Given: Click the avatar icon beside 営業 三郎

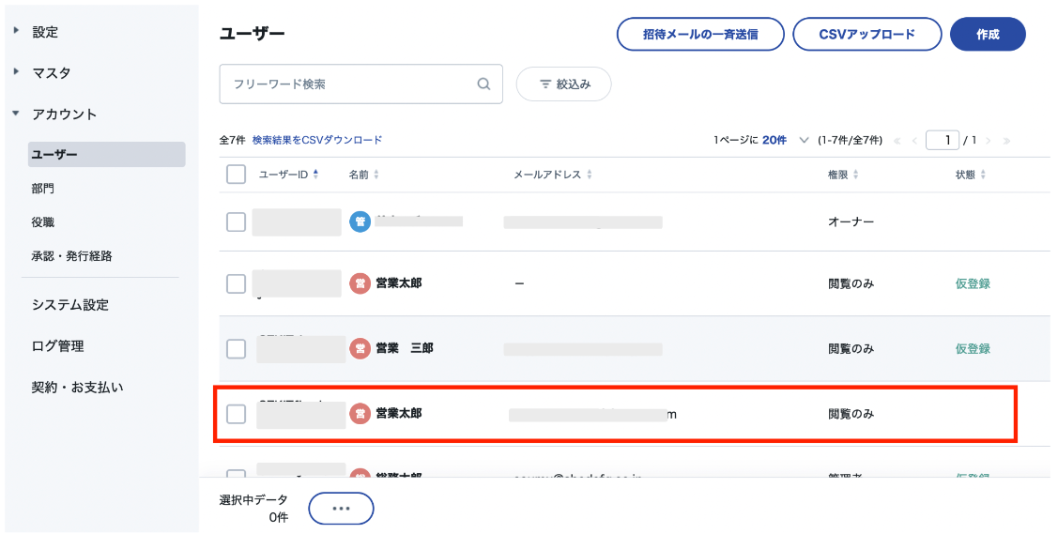Looking at the screenshot, I should point(360,348).
